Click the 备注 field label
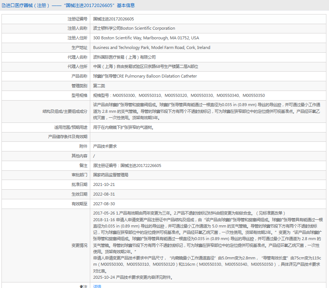Viewport: 329px width, 288px height. coord(84,166)
